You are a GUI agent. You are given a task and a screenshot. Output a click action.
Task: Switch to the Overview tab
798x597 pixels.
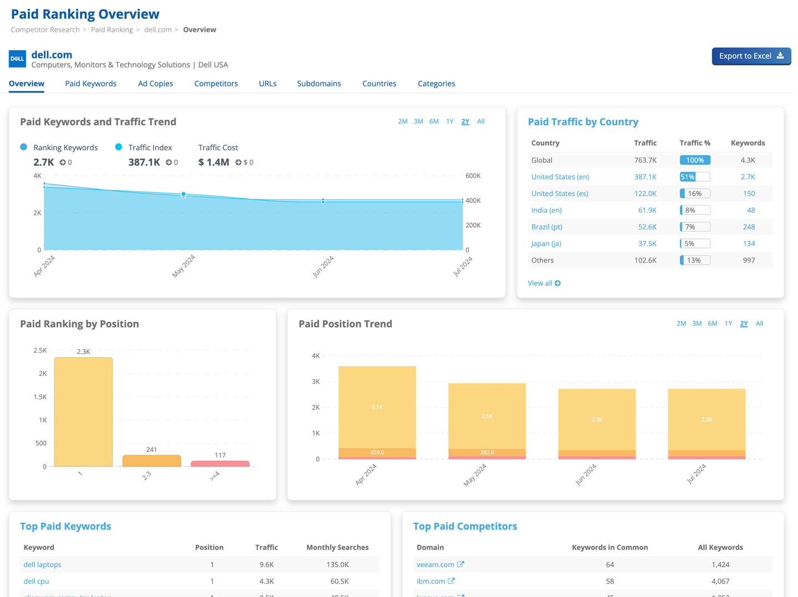click(27, 84)
